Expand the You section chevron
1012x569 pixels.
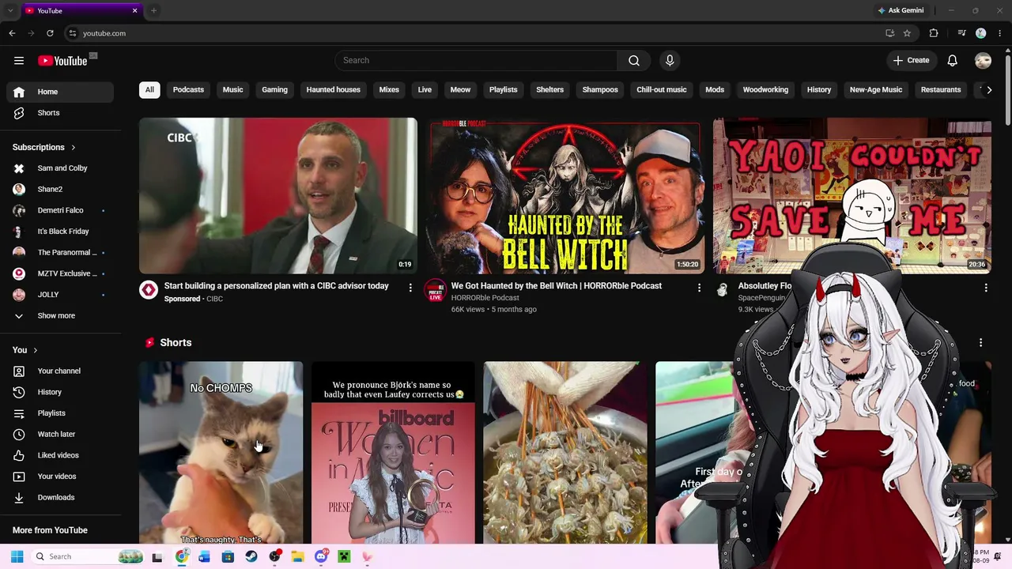35,350
